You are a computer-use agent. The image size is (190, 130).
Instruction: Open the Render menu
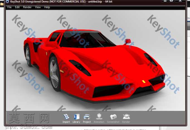pos(27,7)
